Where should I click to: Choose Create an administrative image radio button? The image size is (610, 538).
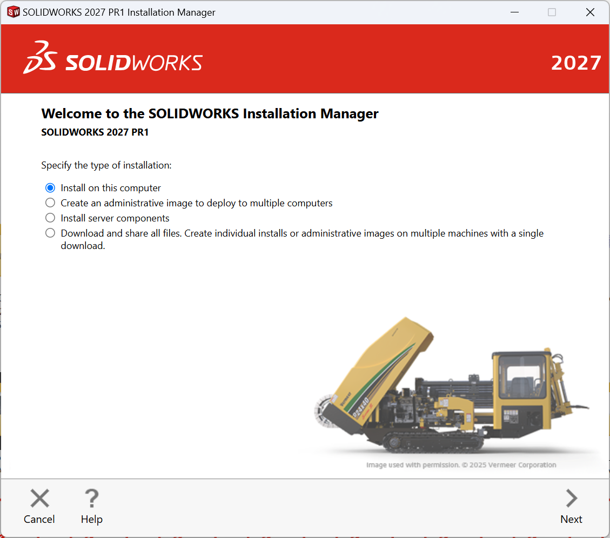[x=50, y=203]
